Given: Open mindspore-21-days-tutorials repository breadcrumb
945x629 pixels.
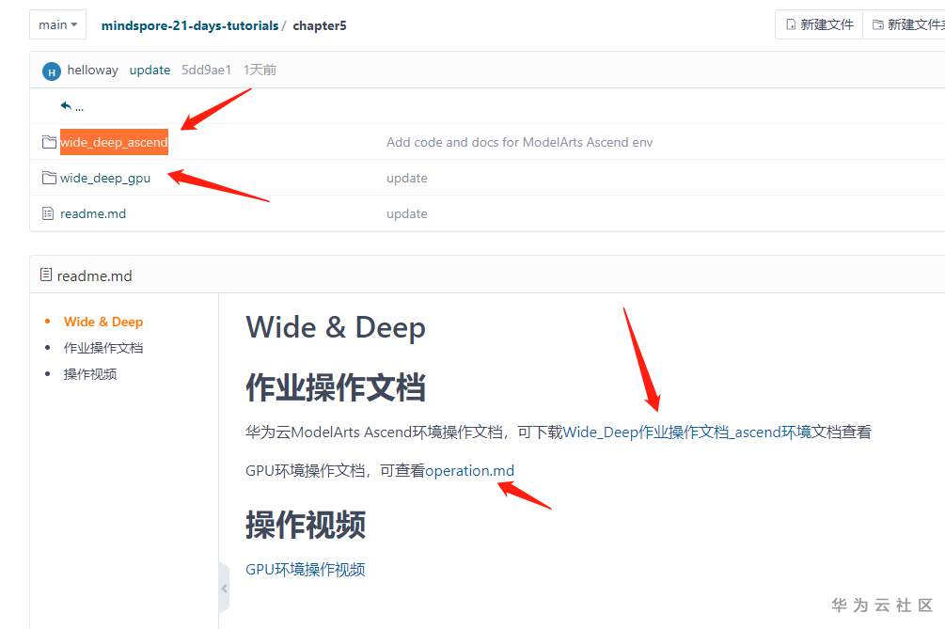Looking at the screenshot, I should click(x=190, y=25).
